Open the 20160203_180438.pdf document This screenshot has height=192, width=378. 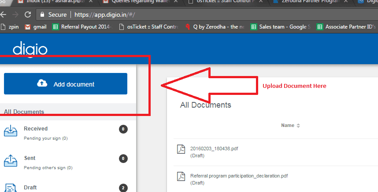[x=214, y=149]
